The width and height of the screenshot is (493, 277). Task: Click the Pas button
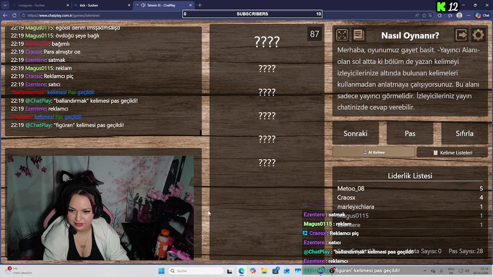click(x=410, y=133)
